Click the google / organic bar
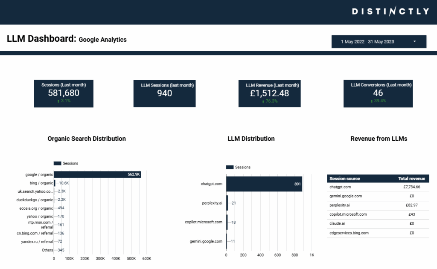This screenshot has width=437, height=269. pyautogui.click(x=97, y=174)
